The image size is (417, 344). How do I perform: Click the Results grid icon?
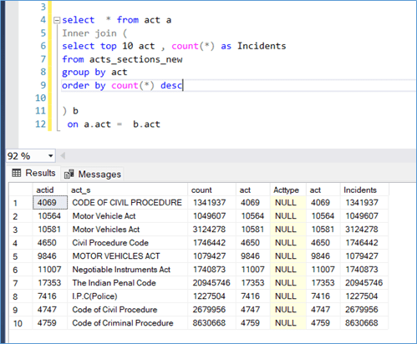[x=17, y=173]
